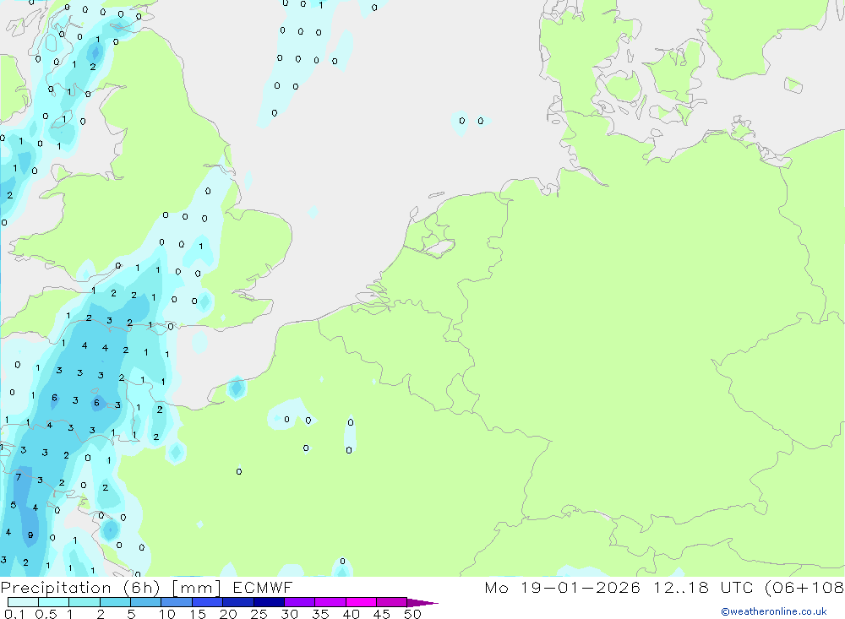This screenshot has width=845, height=619.
Task: Click the 'Mo 19-01-2026' date text
Action: point(563,587)
